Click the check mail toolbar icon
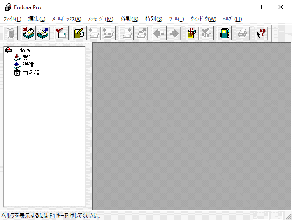Screen dimensions: 292x220 [61, 33]
